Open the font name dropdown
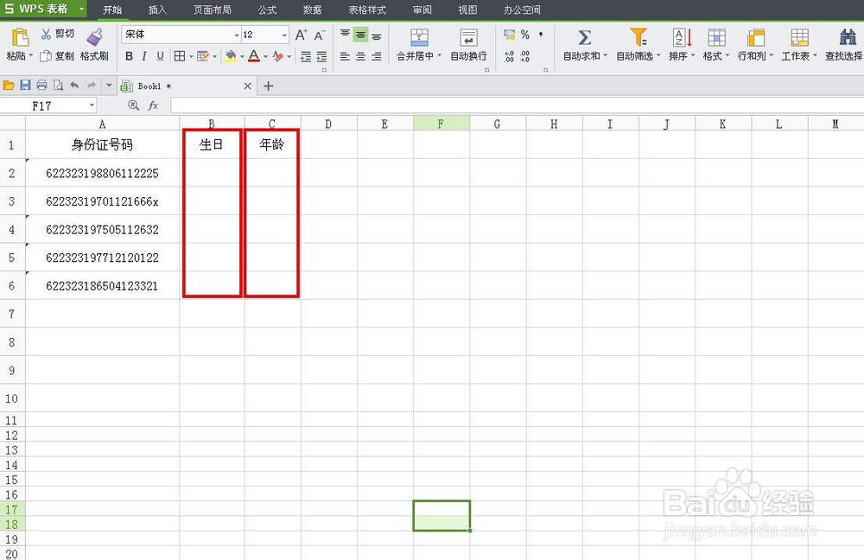The height and width of the screenshot is (560, 864). [237, 35]
